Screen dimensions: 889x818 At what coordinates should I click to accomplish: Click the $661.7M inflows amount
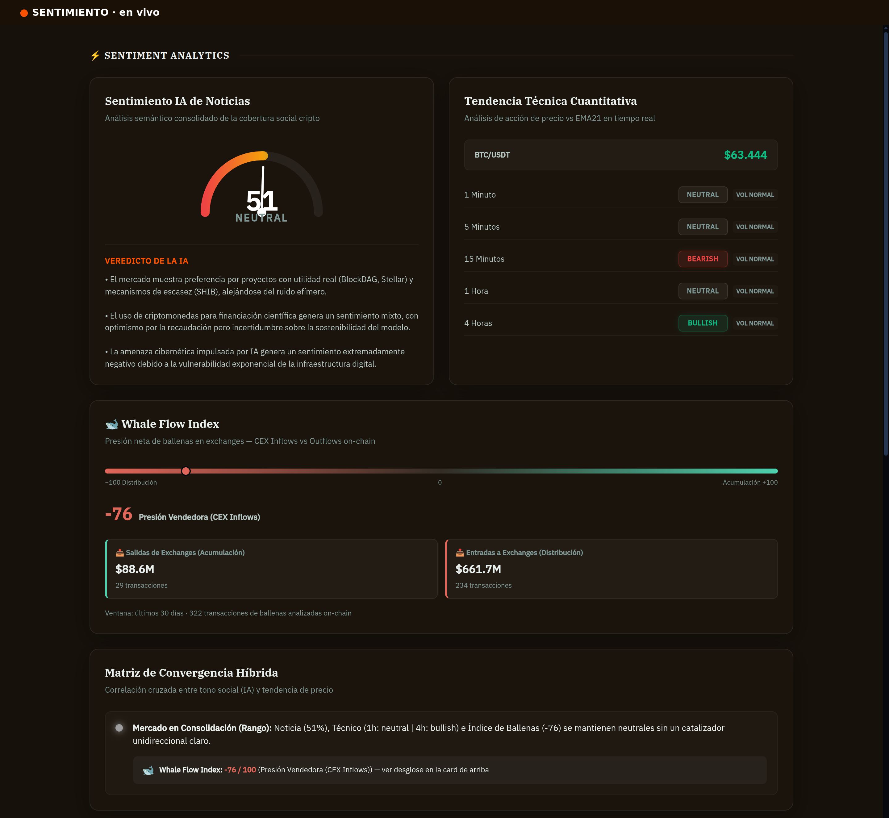pyautogui.click(x=478, y=569)
